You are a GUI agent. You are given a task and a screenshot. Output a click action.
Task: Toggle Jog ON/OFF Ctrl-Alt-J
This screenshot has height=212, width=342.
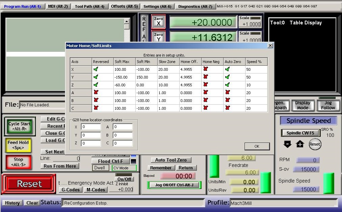(174, 185)
